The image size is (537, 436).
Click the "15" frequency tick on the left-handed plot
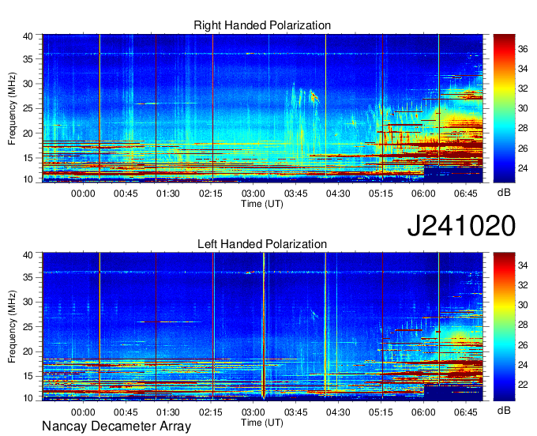point(28,377)
